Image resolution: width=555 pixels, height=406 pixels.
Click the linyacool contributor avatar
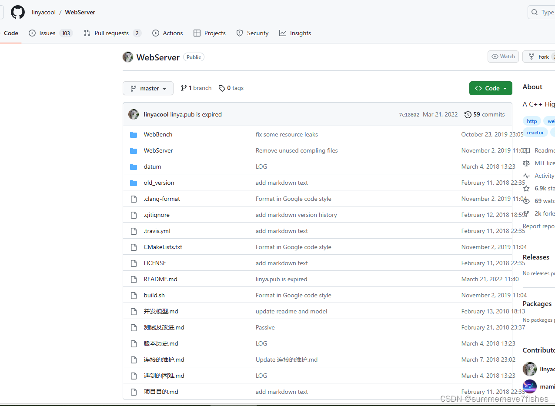tap(529, 369)
